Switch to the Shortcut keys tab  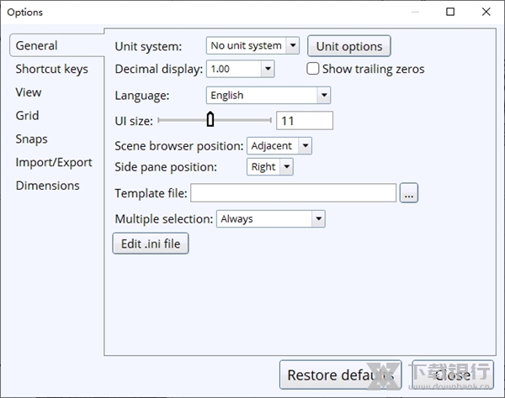tap(51, 69)
